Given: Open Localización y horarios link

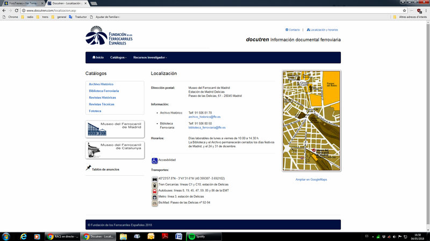Looking at the screenshot, I should tap(324, 30).
